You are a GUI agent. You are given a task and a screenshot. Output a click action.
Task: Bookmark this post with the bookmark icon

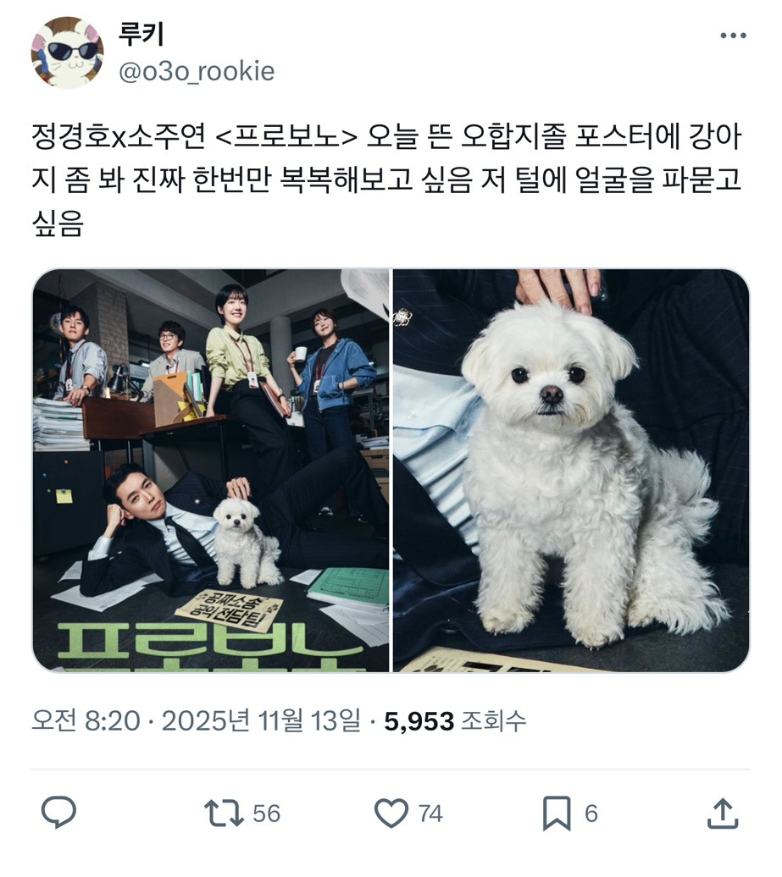[557, 814]
